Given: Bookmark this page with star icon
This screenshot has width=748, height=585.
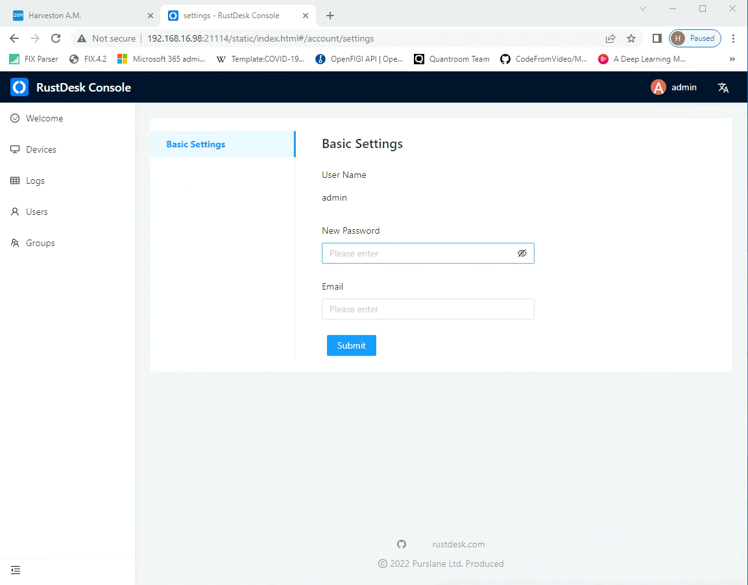Looking at the screenshot, I should (631, 38).
